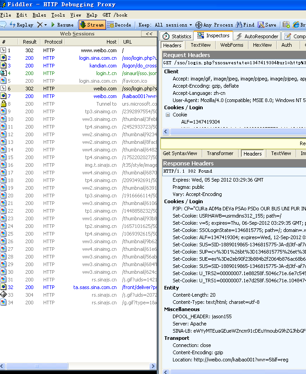This screenshot has height=374, width=306.
Task: Click the camera screenshot icon
Action: [x=286, y=25]
